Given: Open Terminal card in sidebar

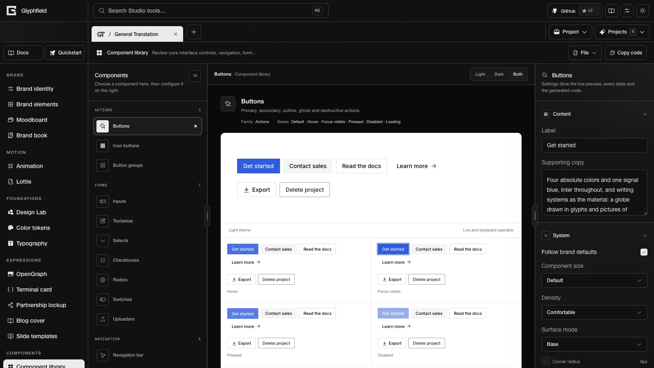Looking at the screenshot, I should (44, 289).
